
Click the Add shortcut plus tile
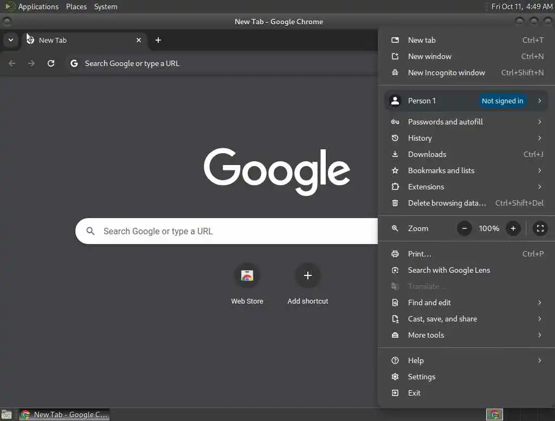click(308, 285)
